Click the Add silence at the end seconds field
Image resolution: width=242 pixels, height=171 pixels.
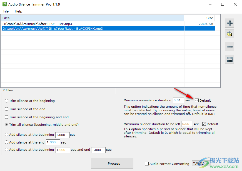tap(53, 142)
